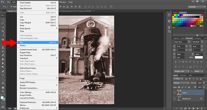This screenshot has height=110, width=207.
Task: Click Free Transform in the Edit menu
Action: point(27,55)
